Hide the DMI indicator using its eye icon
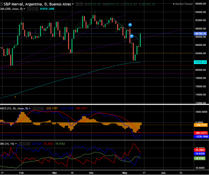The height and width of the screenshot is (175, 209). 21,144
